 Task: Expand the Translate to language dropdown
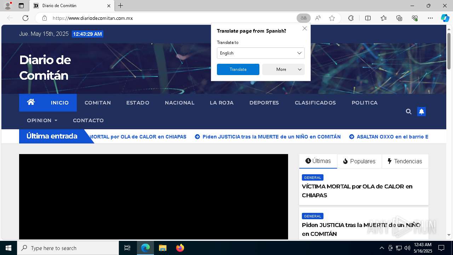(x=261, y=53)
